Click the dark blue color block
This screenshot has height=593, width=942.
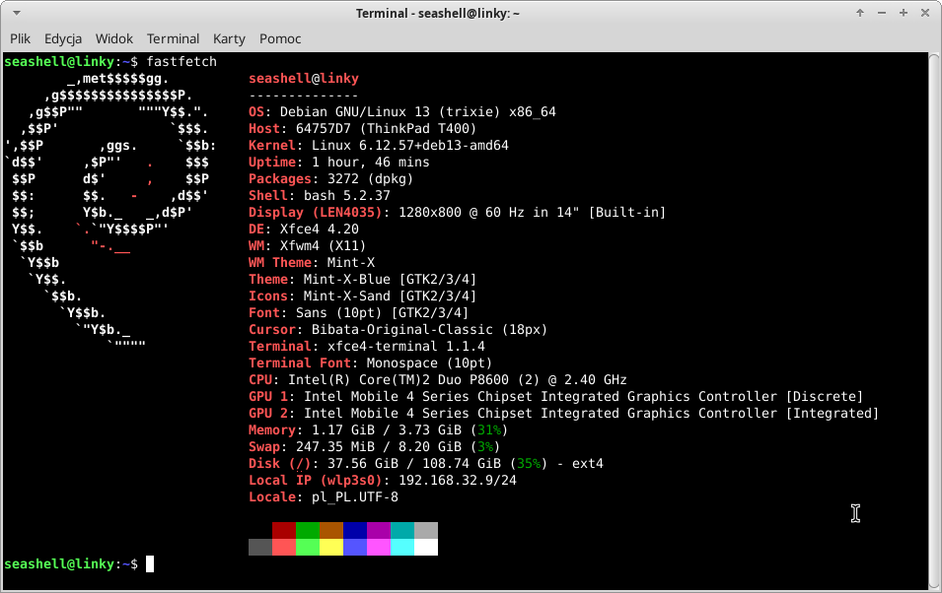[355, 530]
